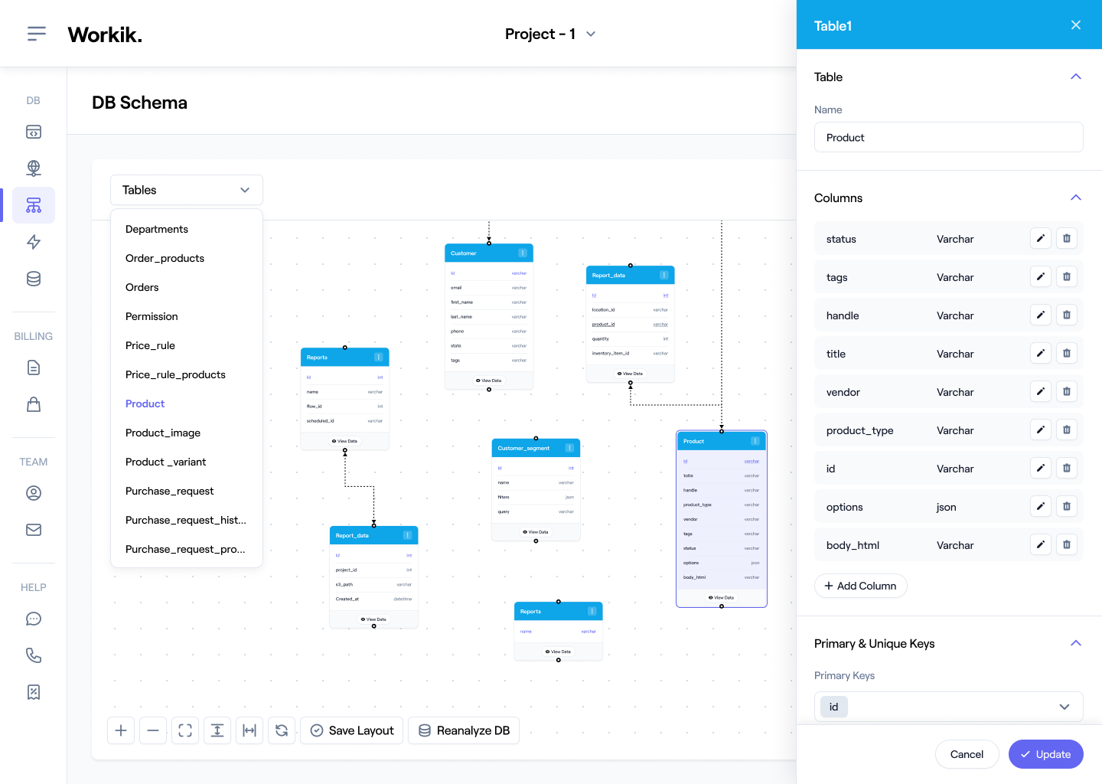1102x784 pixels.
Task: Open the chat icon under Help
Action: (x=34, y=619)
